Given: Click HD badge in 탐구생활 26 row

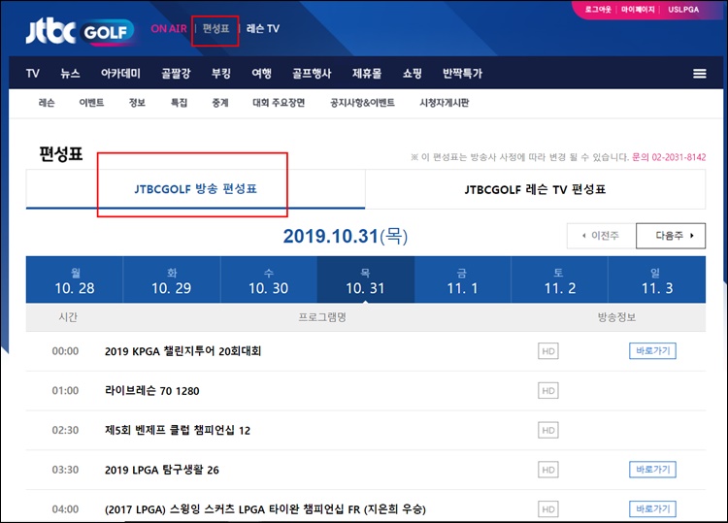Looking at the screenshot, I should point(547,470).
